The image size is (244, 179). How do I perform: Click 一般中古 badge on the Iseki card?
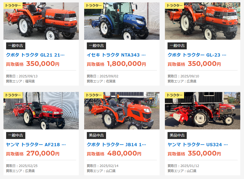[96, 46]
